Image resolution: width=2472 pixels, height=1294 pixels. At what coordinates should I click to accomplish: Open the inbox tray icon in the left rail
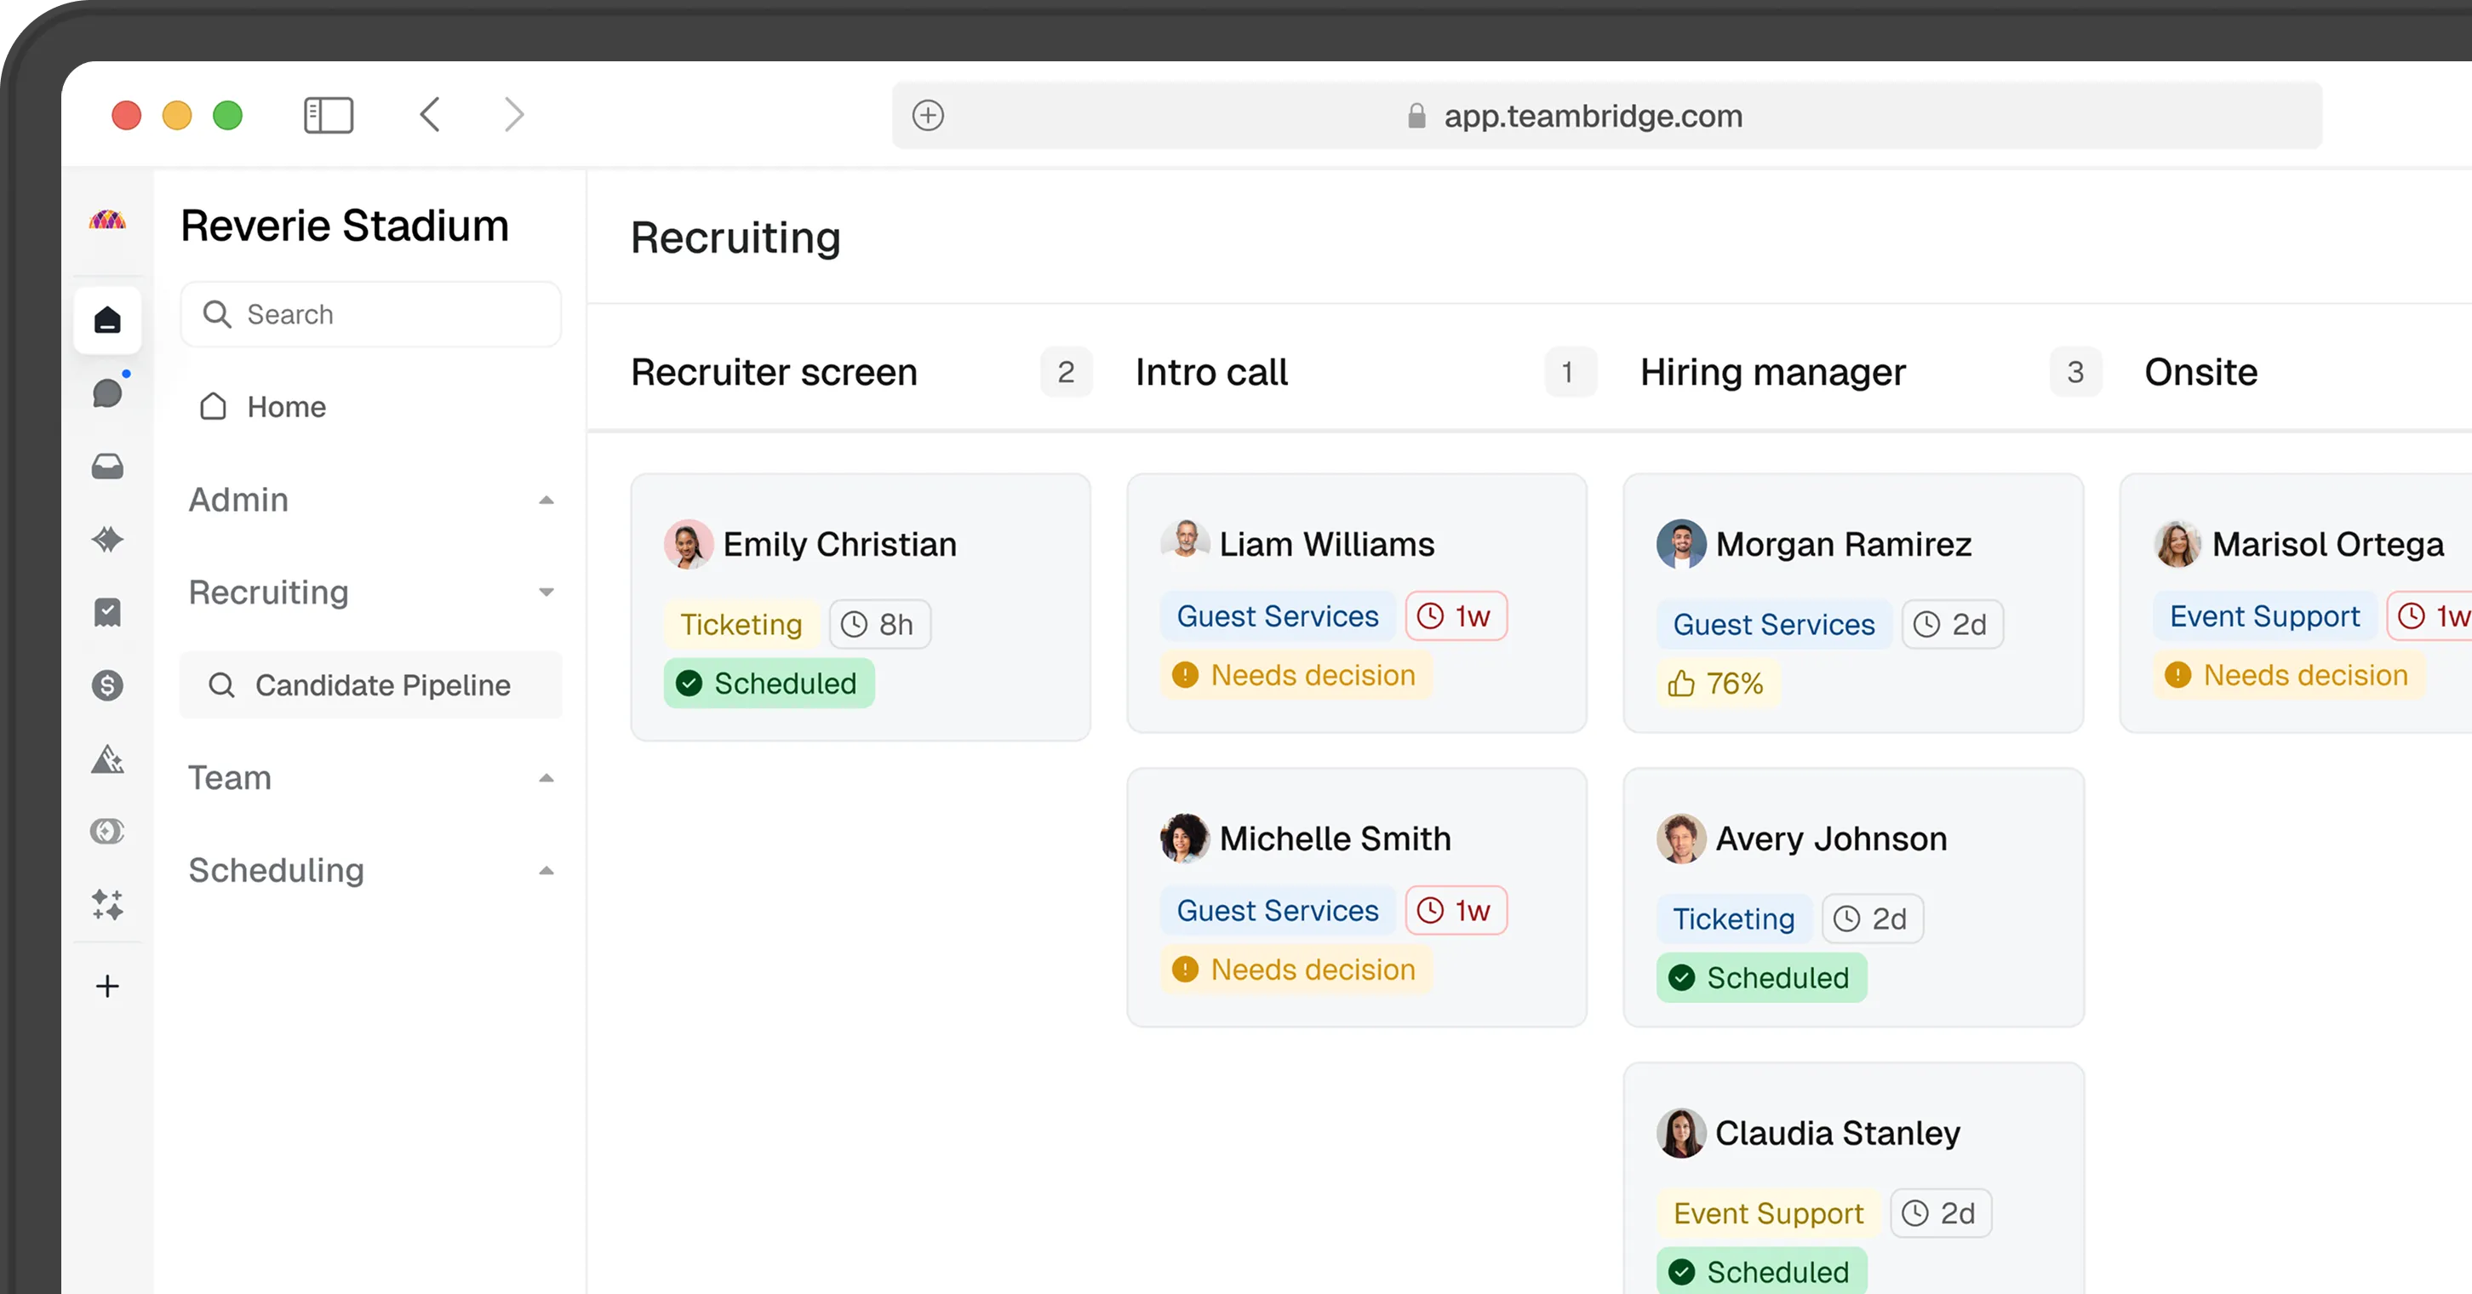click(x=107, y=467)
